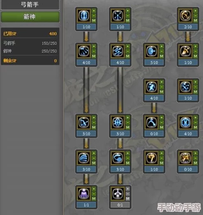Viewport: 203px width, 215px height.
Task: Add a point to the arc skill at 0/10
Action: pyautogui.click(x=161, y=117)
